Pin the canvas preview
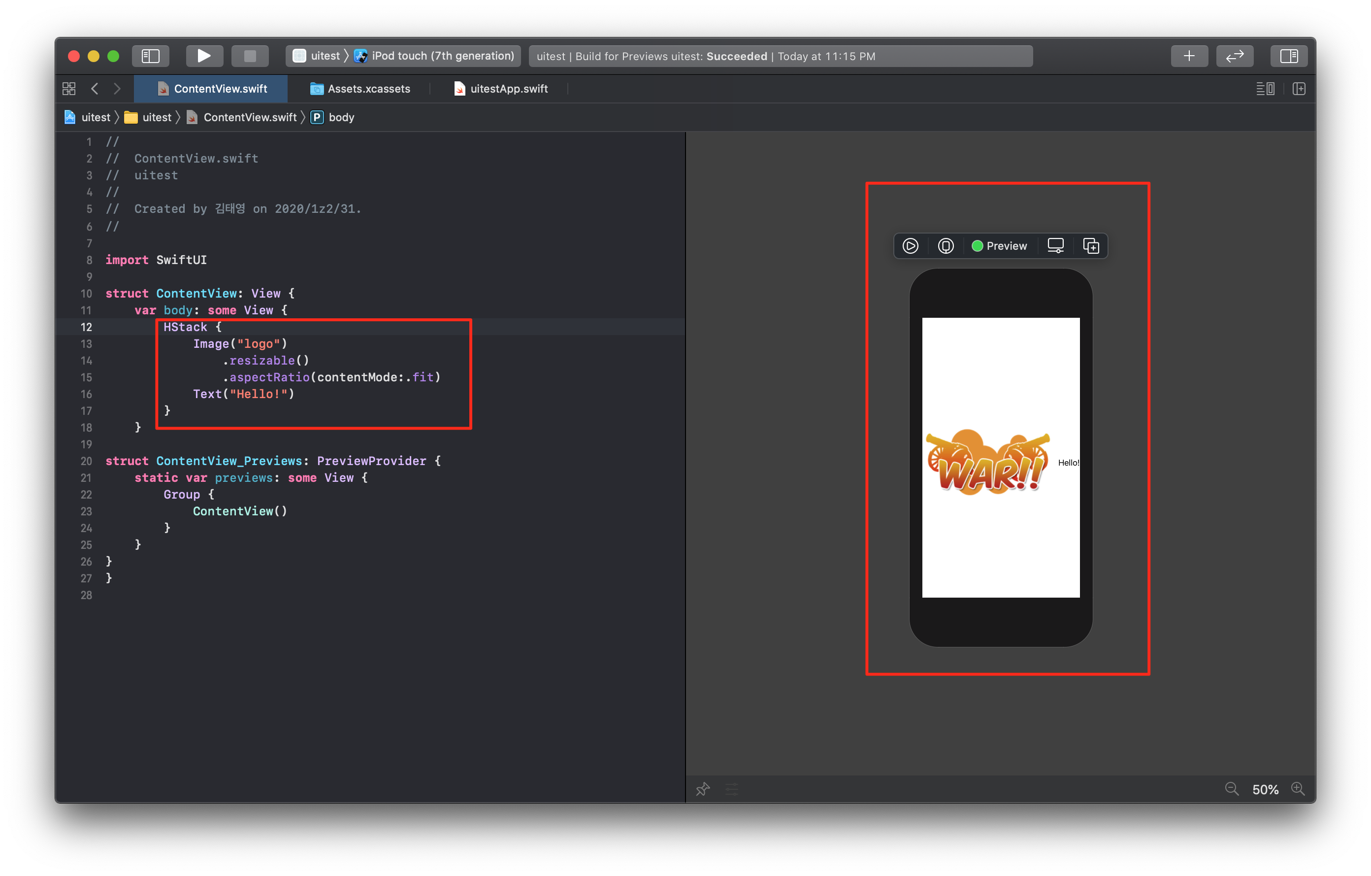The height and width of the screenshot is (876, 1371). [x=703, y=789]
